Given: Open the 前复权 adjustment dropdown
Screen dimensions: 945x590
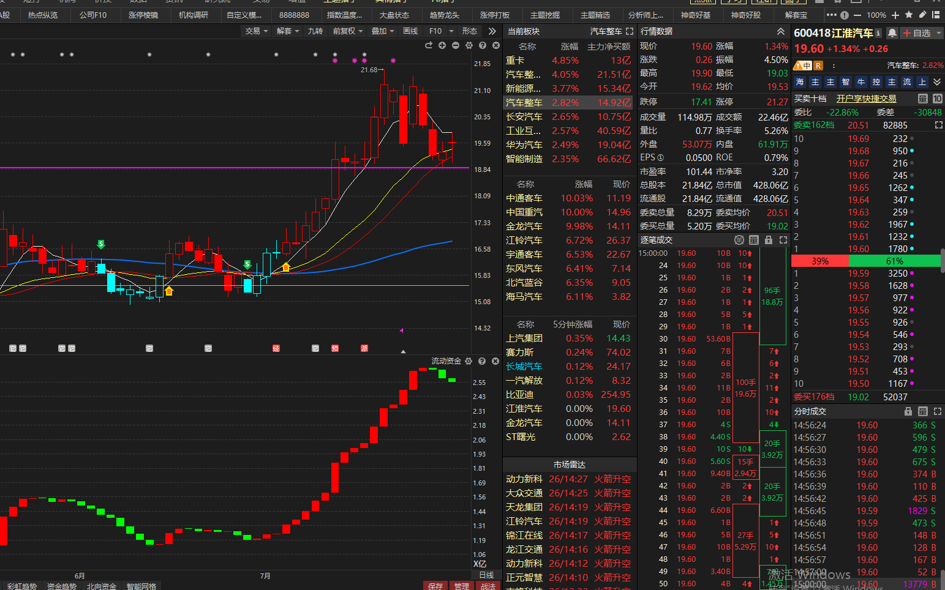Looking at the screenshot, I should point(348,31).
